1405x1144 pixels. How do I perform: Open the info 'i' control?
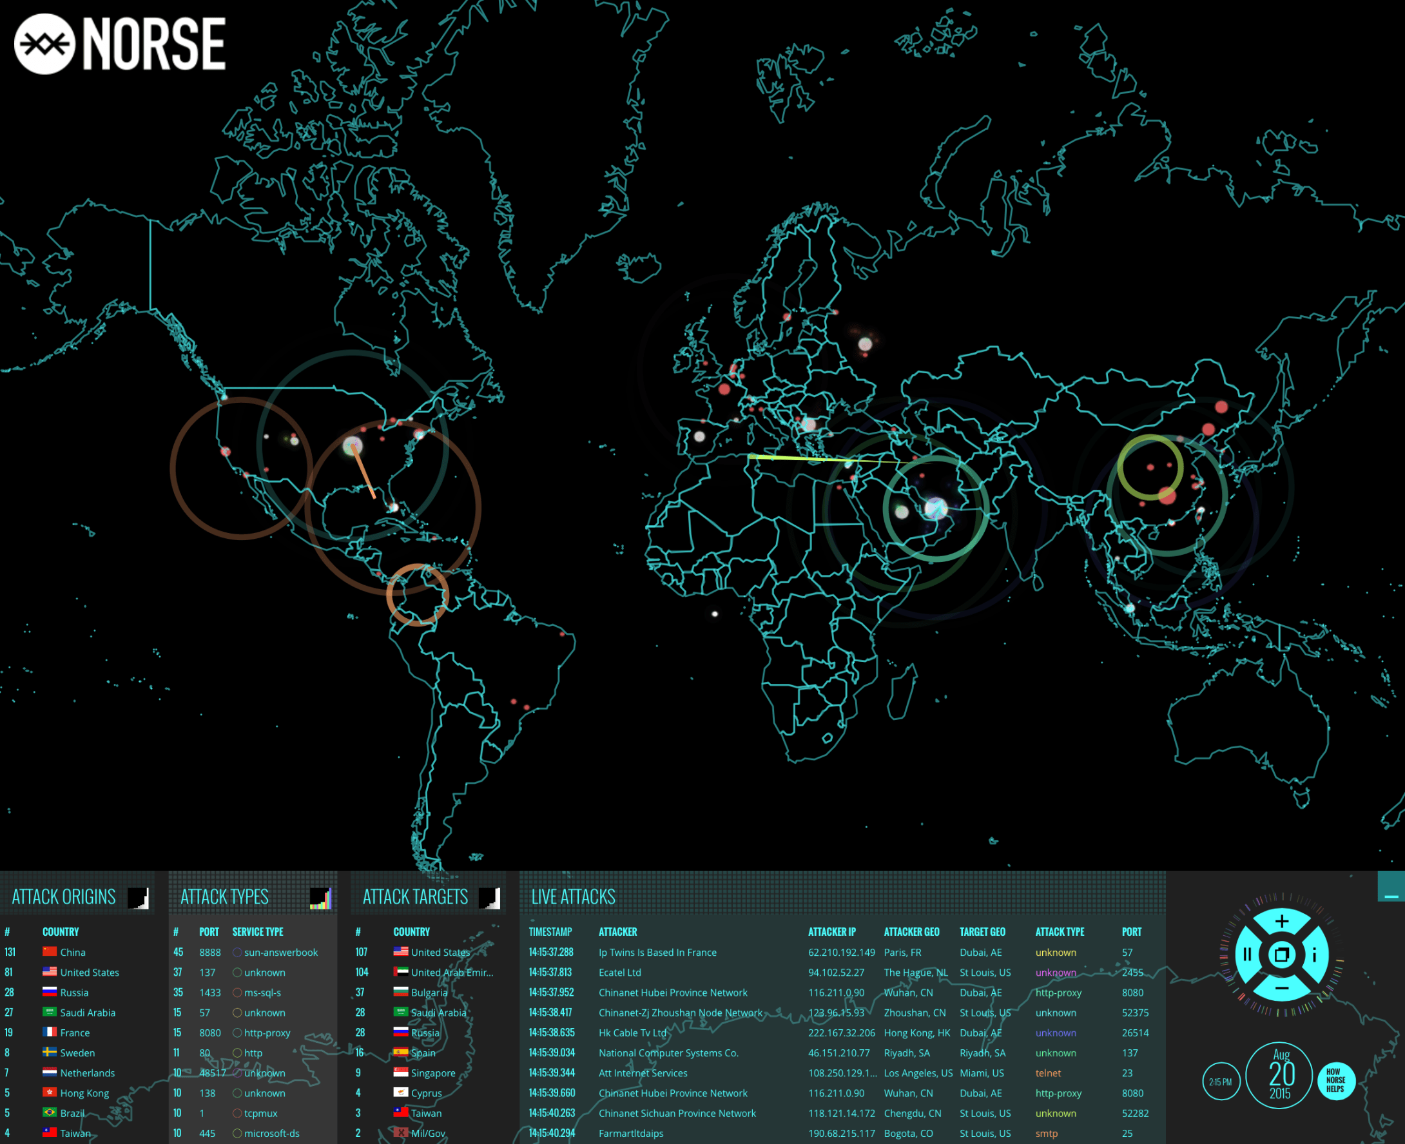pyautogui.click(x=1315, y=955)
